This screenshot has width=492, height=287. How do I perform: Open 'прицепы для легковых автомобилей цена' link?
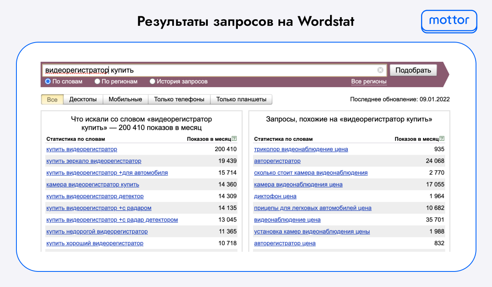pos(312,208)
